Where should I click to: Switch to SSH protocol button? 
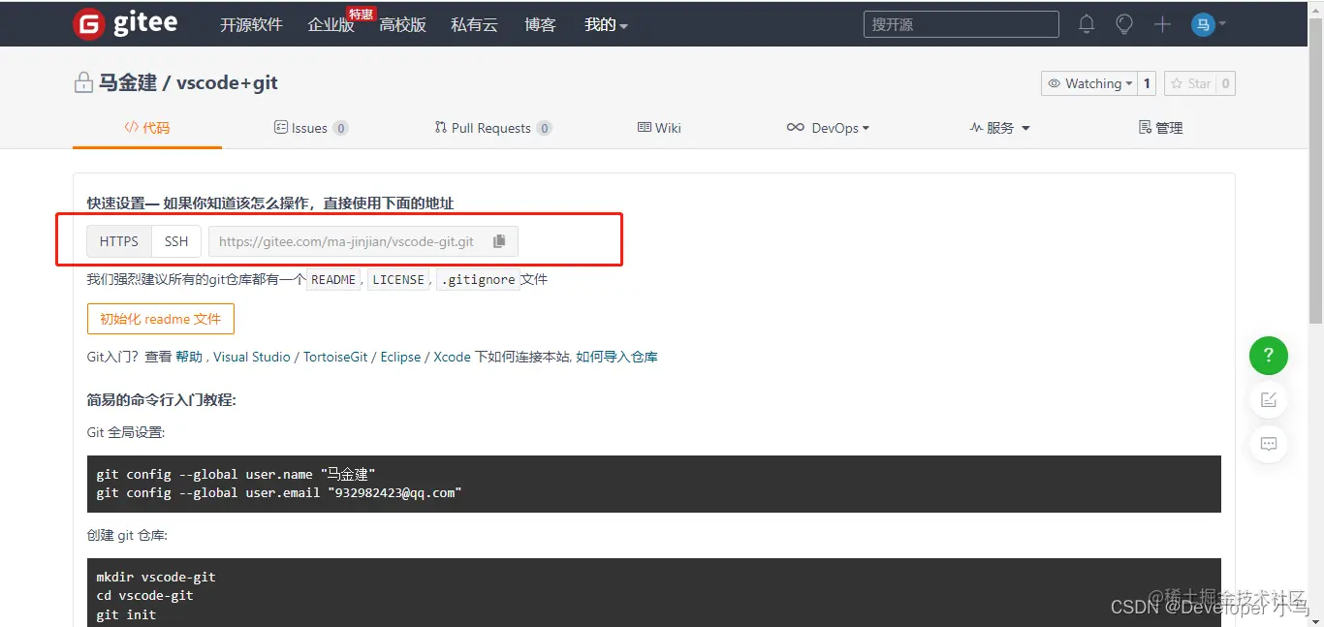pos(176,241)
